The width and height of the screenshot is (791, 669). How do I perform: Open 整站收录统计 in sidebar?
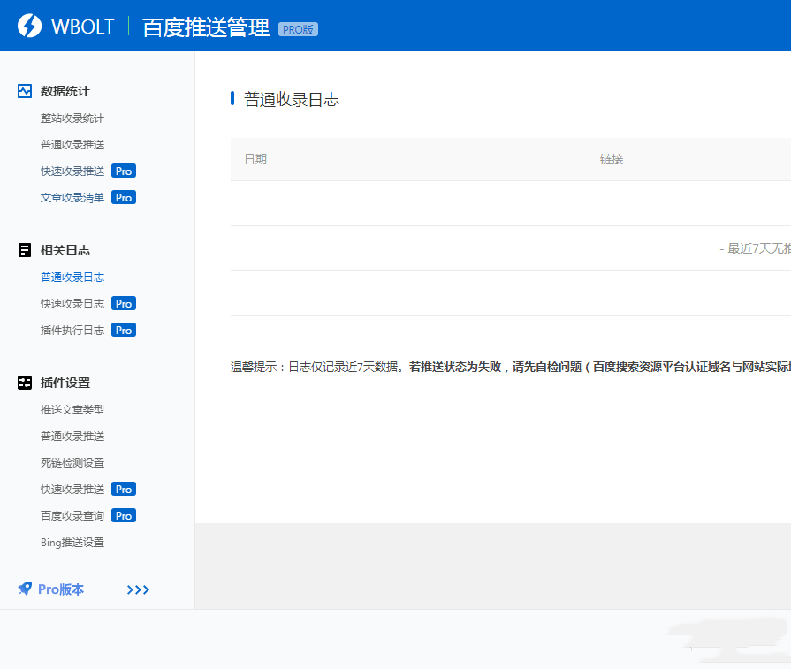72,118
